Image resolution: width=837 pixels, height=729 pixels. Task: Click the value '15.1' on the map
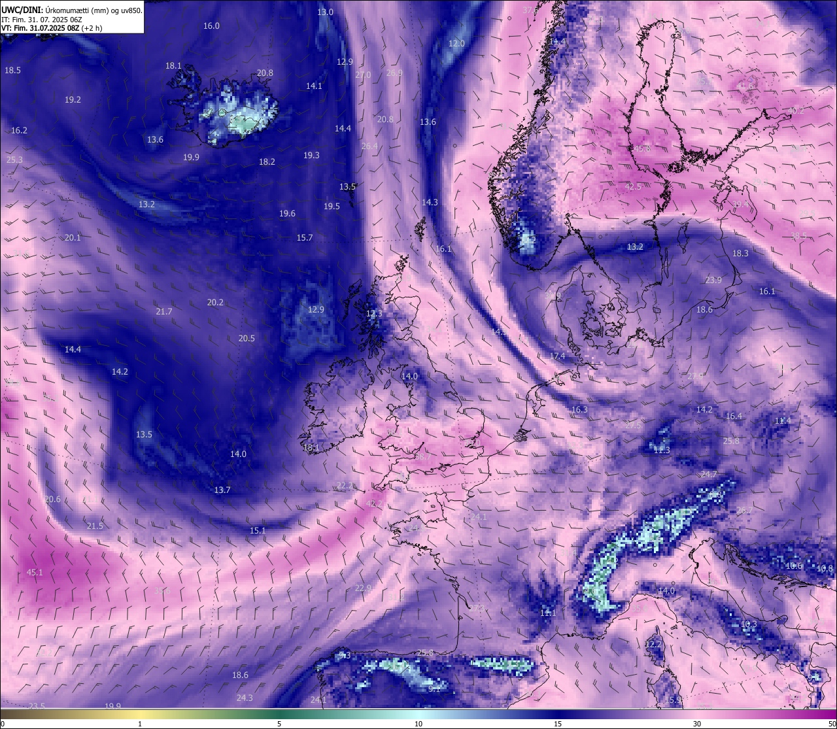[258, 530]
